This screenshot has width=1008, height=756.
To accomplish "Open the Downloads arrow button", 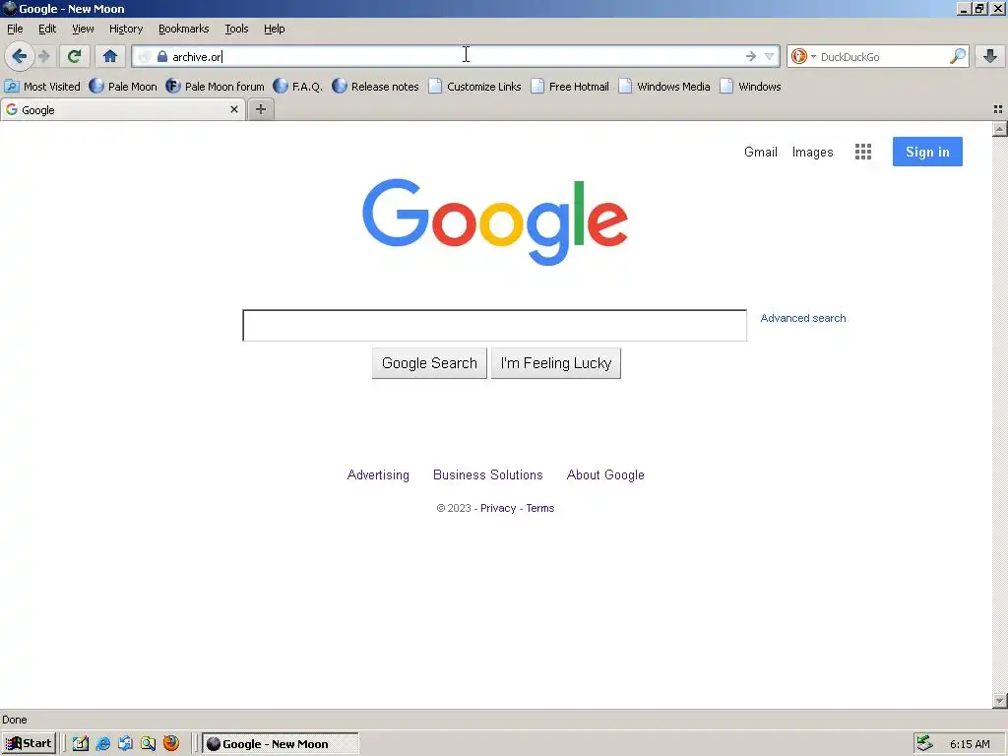I will tap(990, 56).
